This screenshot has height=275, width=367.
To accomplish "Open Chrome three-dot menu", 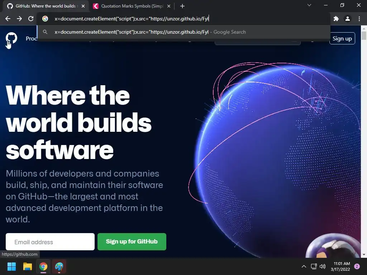I will [x=359, y=19].
